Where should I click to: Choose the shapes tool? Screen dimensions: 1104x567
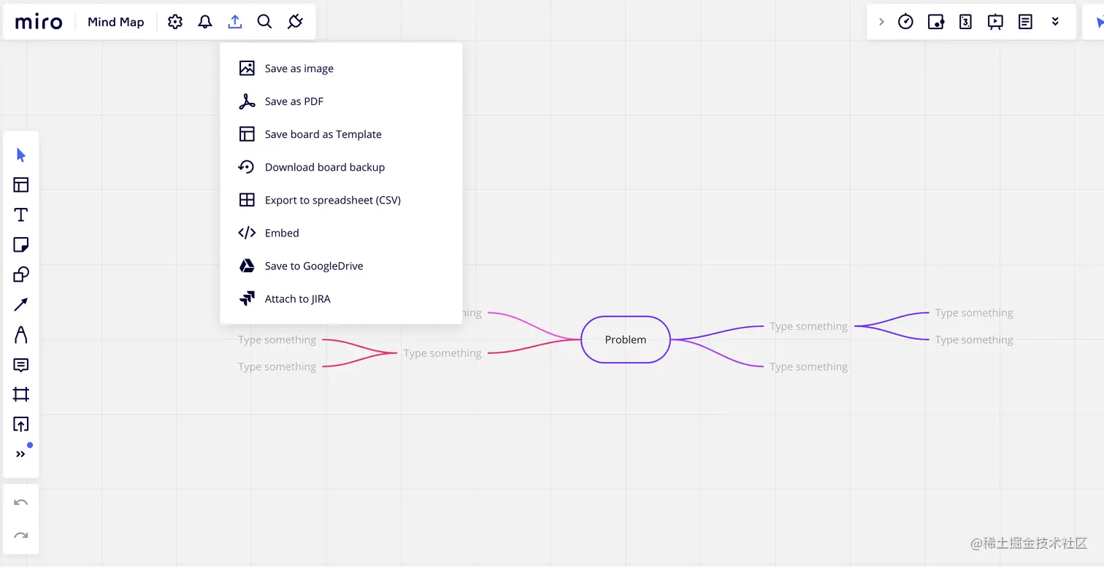[21, 274]
